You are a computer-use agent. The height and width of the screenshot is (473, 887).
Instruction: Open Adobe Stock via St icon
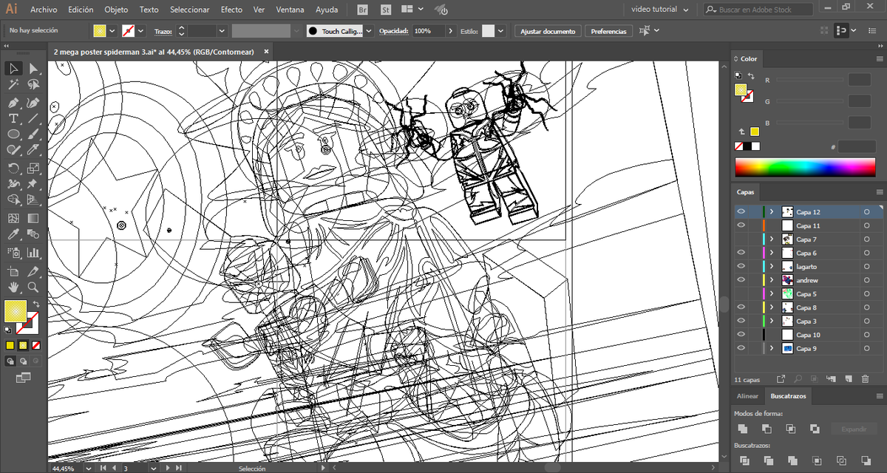point(385,10)
